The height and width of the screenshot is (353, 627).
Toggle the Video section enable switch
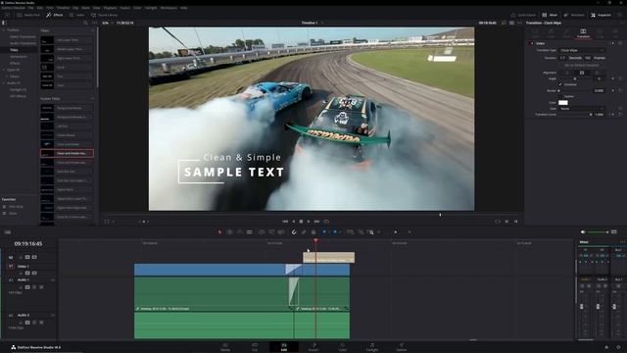click(x=531, y=43)
